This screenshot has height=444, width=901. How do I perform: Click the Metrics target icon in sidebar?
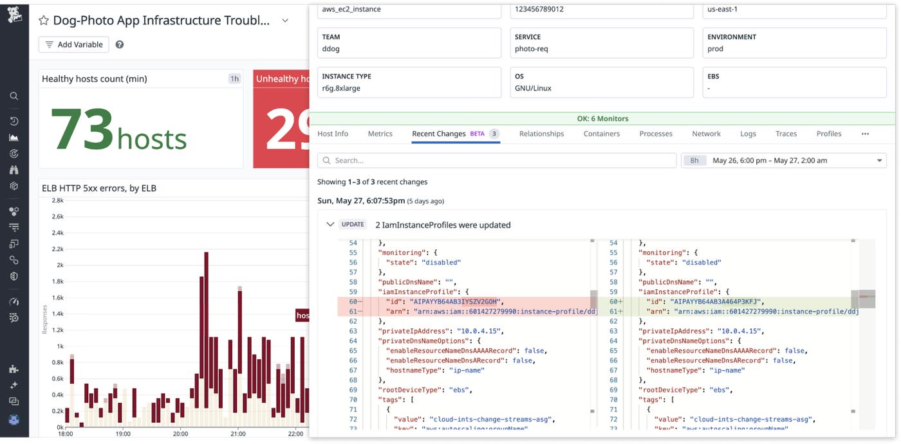(14, 153)
